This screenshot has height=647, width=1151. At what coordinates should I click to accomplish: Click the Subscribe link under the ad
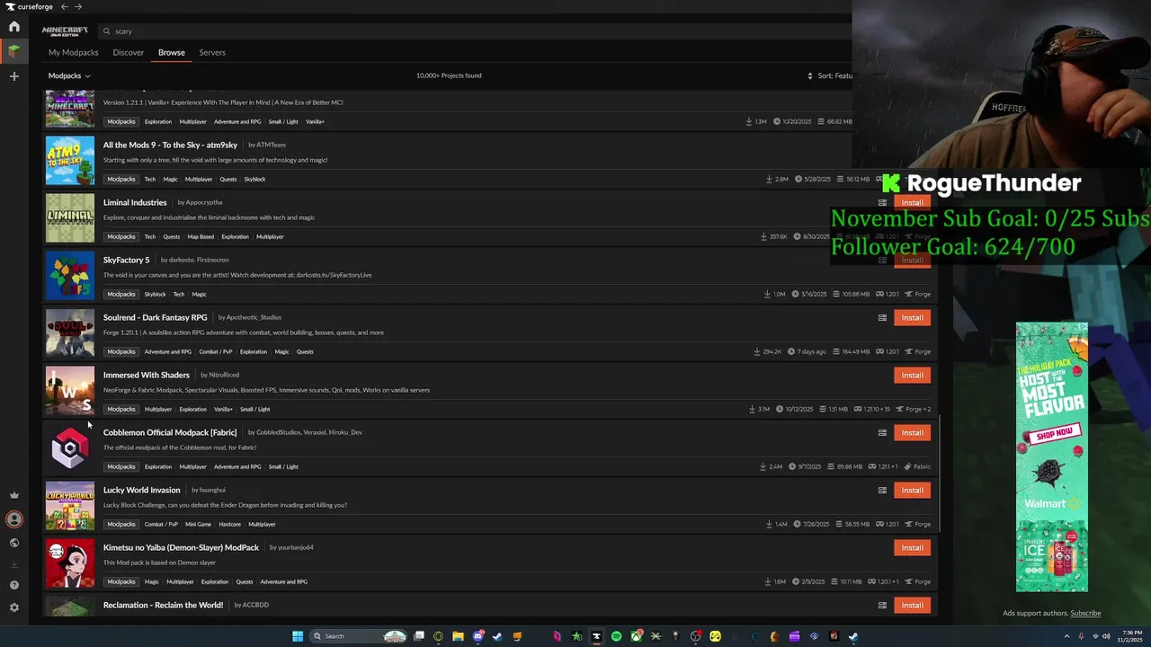click(x=1085, y=613)
